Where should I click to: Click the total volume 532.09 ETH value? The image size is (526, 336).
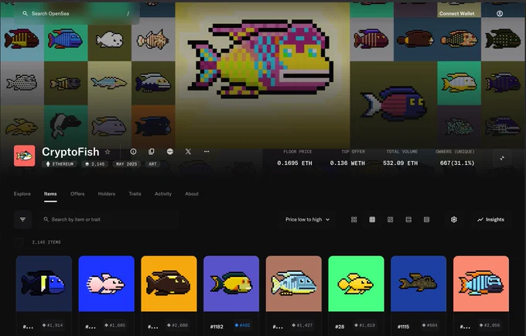click(400, 163)
